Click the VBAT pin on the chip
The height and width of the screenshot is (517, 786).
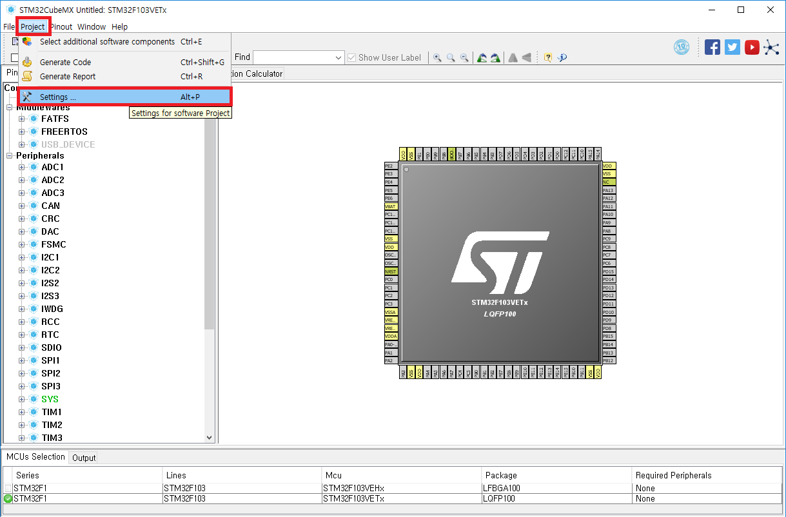[391, 206]
